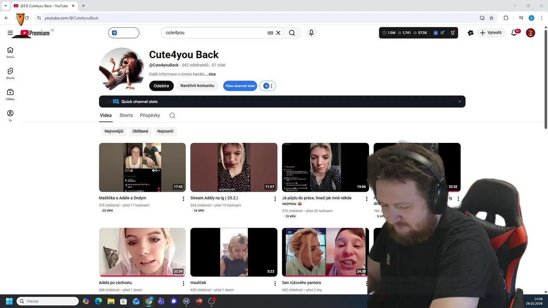The height and width of the screenshot is (308, 548).
Task: Search within channel using magnifier icon
Action: [172, 115]
